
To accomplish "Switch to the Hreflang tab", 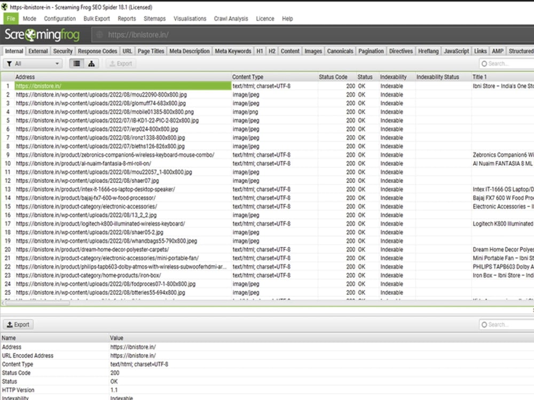I will [x=428, y=51].
